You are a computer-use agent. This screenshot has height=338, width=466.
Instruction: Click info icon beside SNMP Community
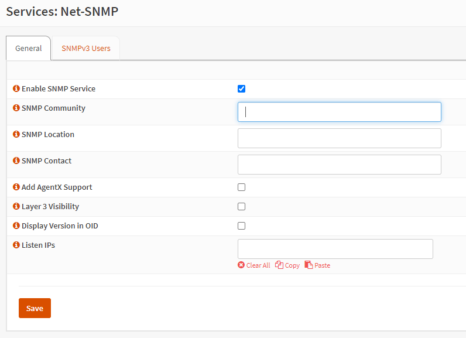pyautogui.click(x=16, y=108)
